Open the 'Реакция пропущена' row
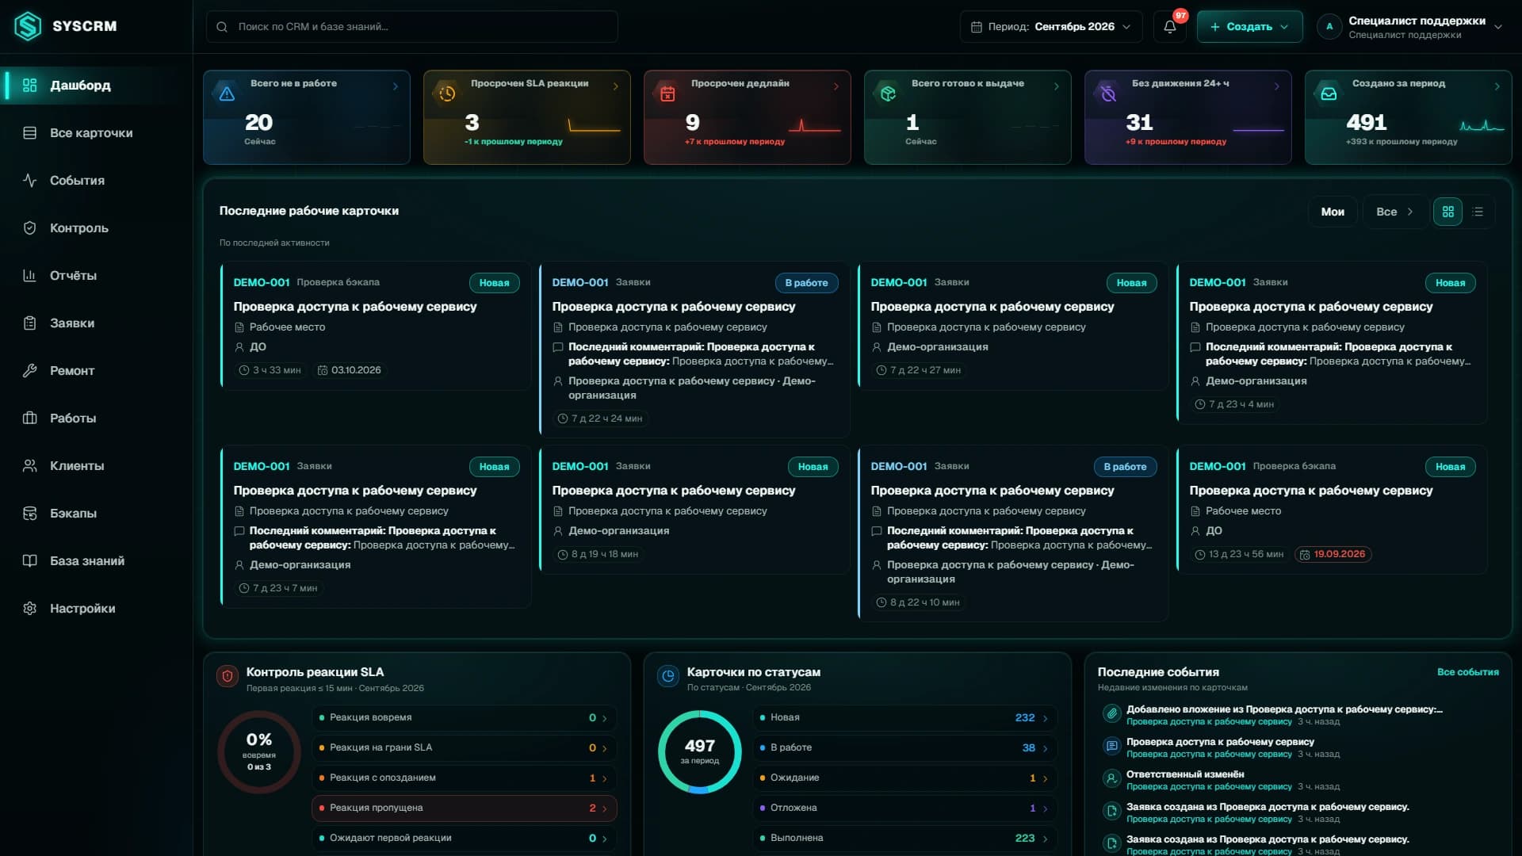Screen dimensions: 1522x856 [x=464, y=808]
